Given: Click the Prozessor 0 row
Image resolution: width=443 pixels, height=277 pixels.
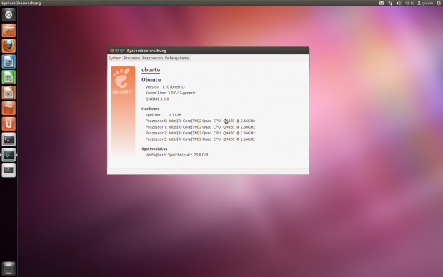Looking at the screenshot, I should [x=200, y=121].
